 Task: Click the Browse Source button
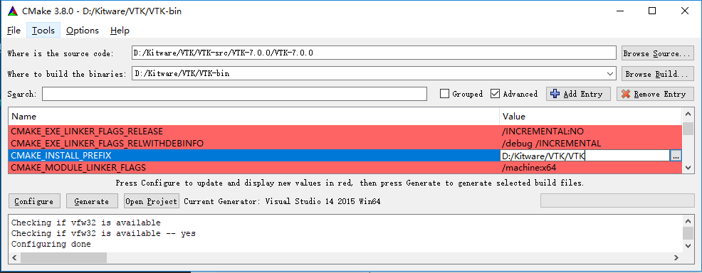[658, 53]
